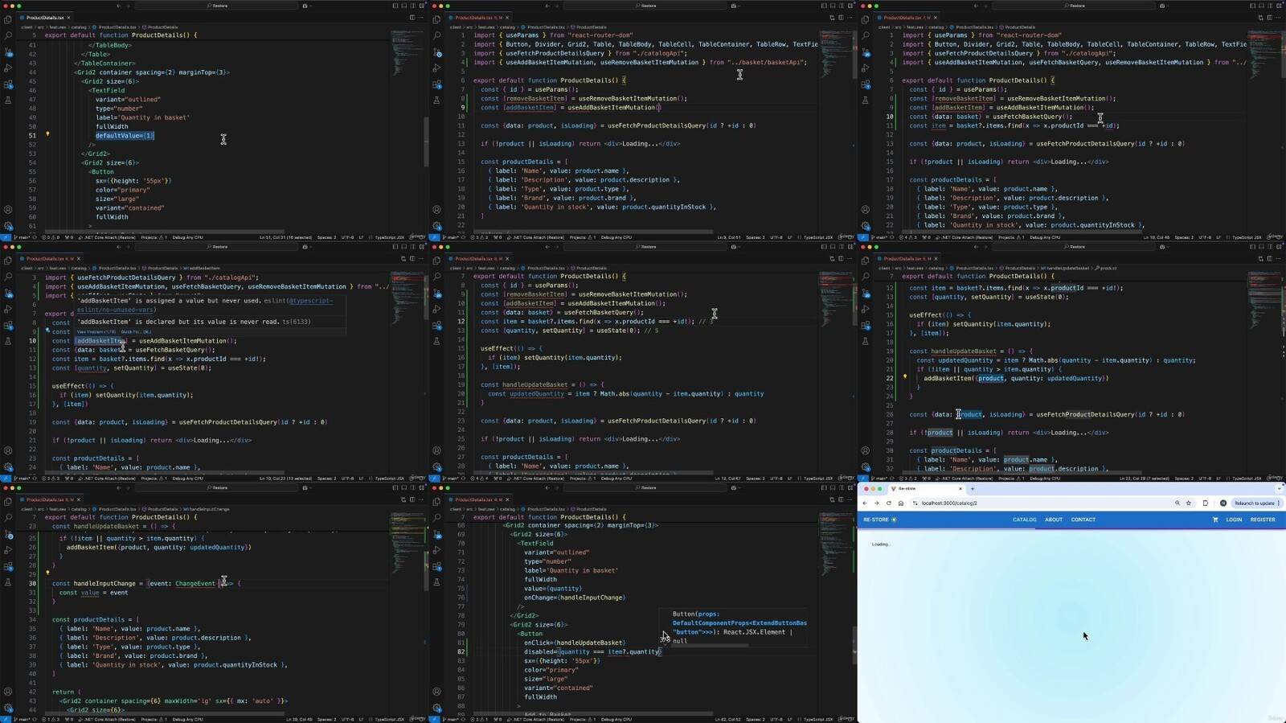This screenshot has width=1286, height=723.
Task: Open Manage gear in the defaultValue={1} editor window
Action: (x=8, y=226)
